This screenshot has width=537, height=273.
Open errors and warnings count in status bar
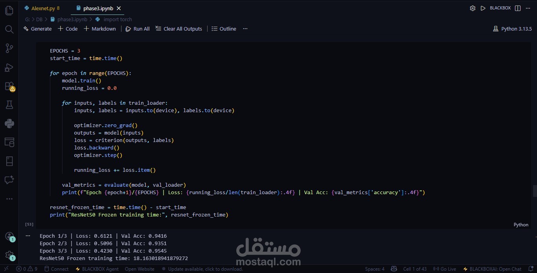[27, 269]
